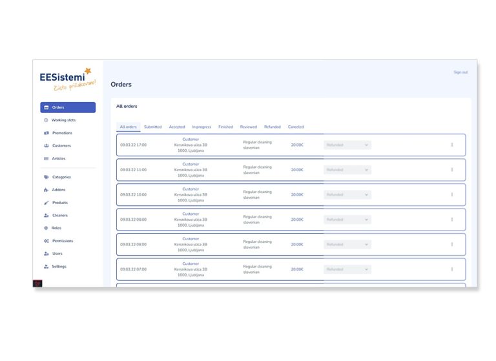This screenshot has height=361, width=496.
Task: Switch to the Accepted tab
Action: [x=177, y=127]
